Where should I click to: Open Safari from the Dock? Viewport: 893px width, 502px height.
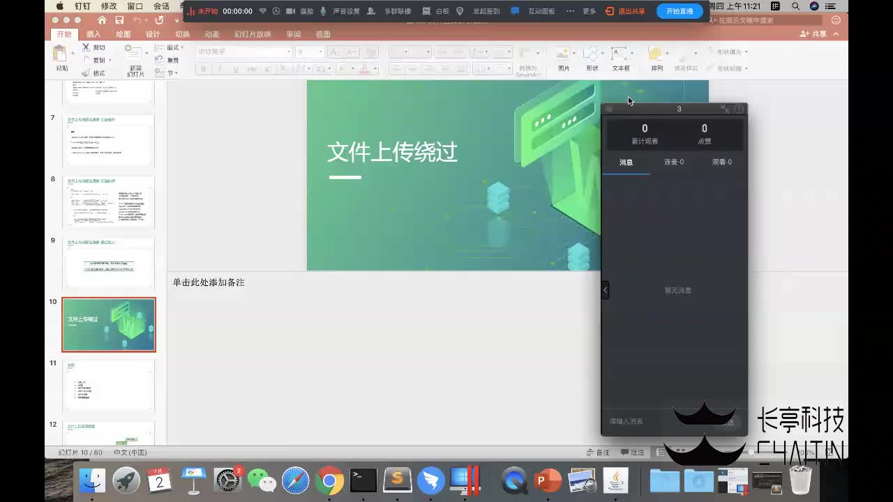tap(295, 480)
